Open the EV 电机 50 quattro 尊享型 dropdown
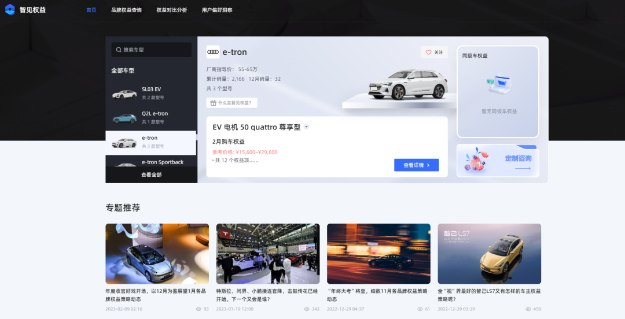The height and width of the screenshot is (319, 625). coord(307,127)
